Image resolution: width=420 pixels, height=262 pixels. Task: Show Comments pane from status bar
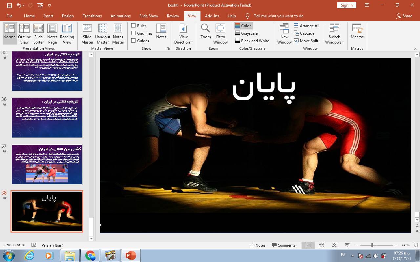tap(283, 245)
